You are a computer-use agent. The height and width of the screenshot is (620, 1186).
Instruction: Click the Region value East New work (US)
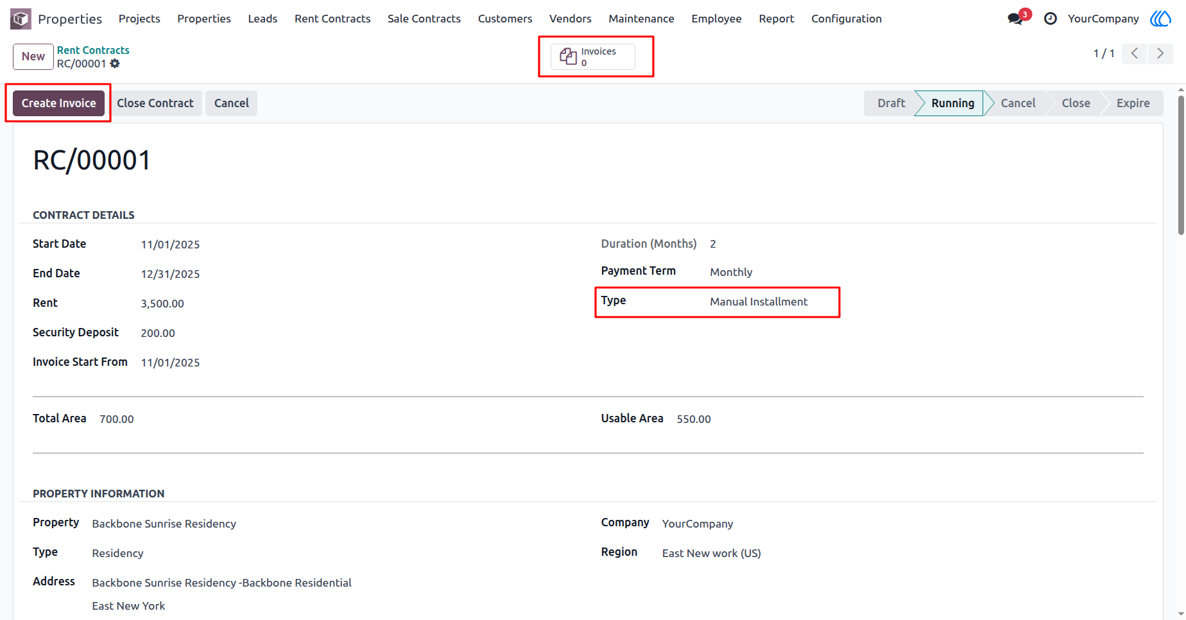pos(711,553)
